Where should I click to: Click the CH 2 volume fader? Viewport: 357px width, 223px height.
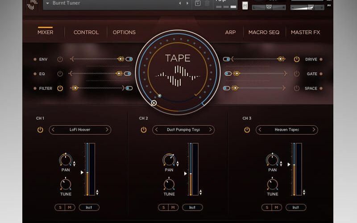tap(191, 169)
